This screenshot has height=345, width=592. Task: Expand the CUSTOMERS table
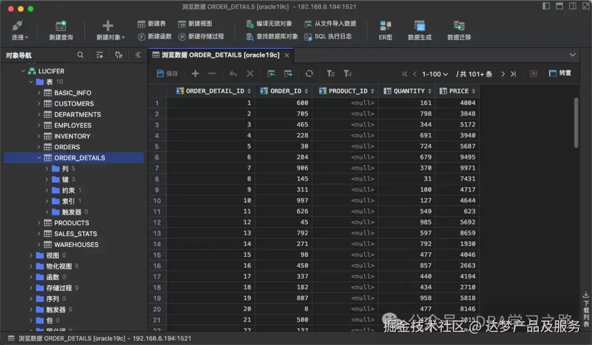[x=38, y=104]
